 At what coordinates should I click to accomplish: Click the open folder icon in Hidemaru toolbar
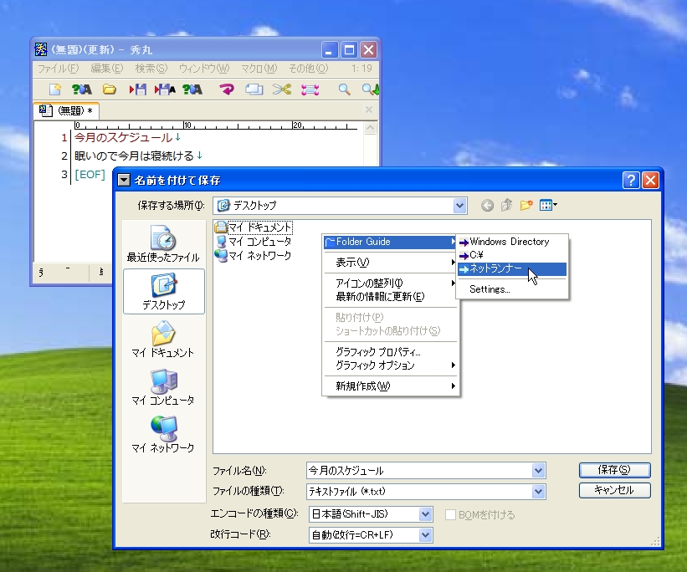109,89
